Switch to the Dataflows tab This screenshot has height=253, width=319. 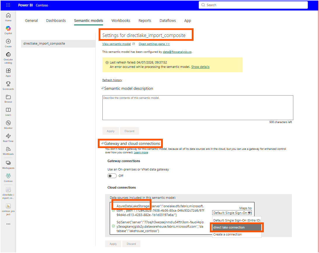point(168,20)
